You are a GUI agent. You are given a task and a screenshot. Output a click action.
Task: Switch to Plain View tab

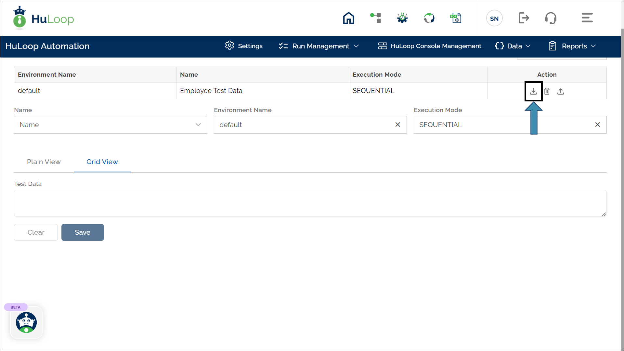pos(44,162)
